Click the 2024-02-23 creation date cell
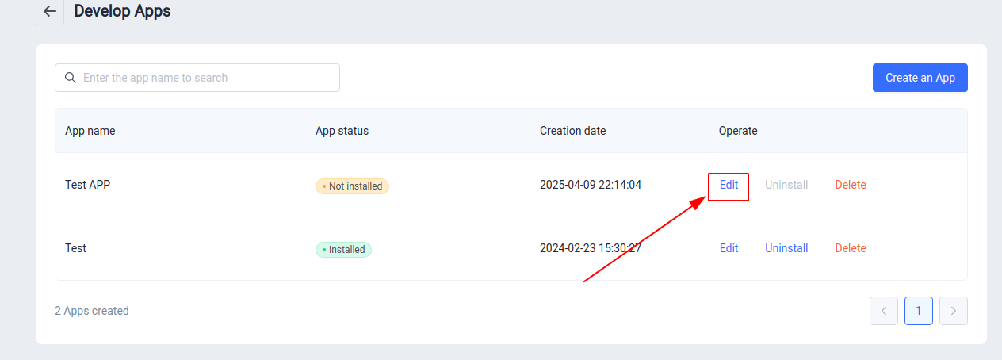The width and height of the screenshot is (1002, 360). pos(590,248)
